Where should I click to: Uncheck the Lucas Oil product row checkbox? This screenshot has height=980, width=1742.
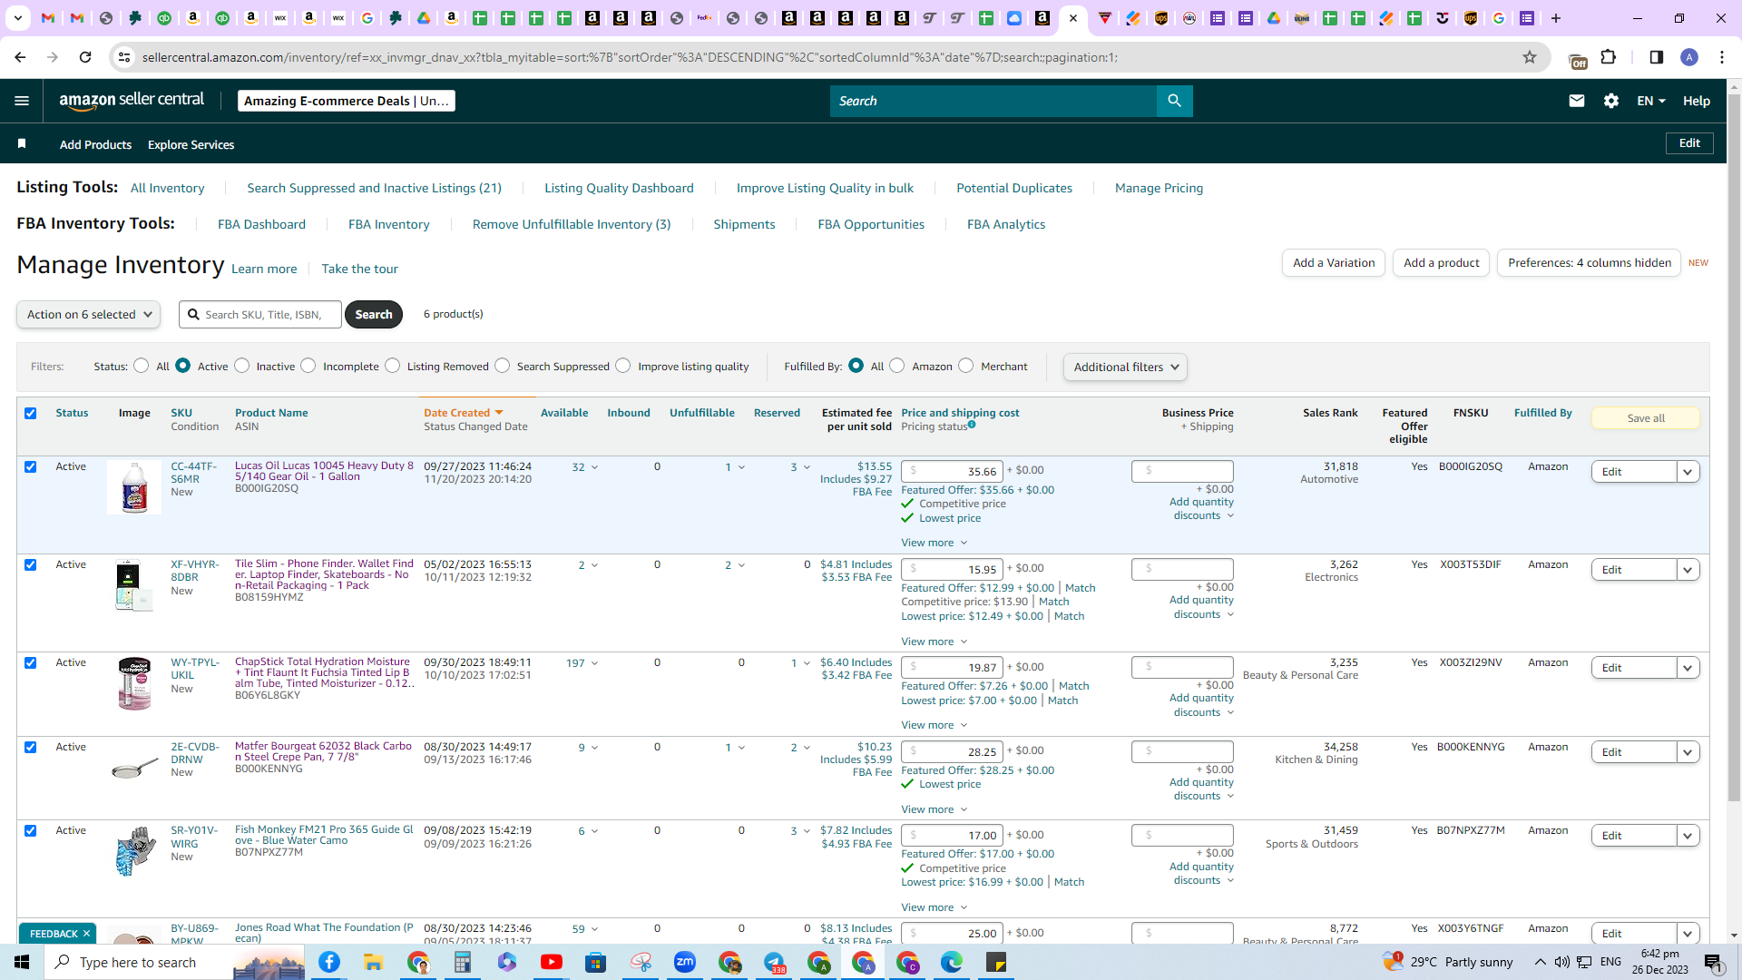point(31,467)
